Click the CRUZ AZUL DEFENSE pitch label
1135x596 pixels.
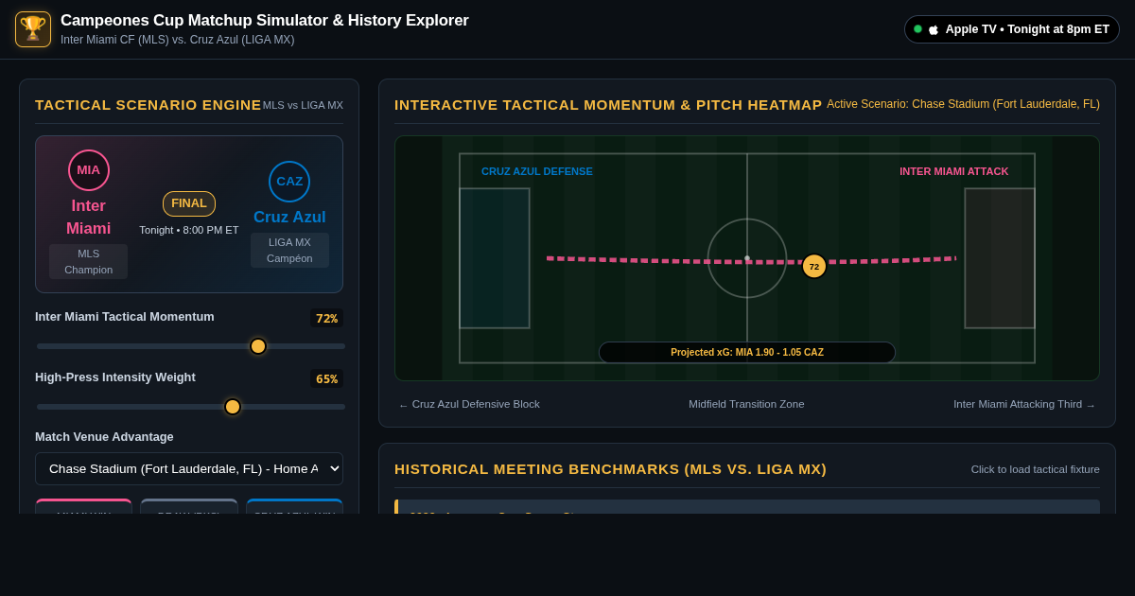click(x=537, y=171)
